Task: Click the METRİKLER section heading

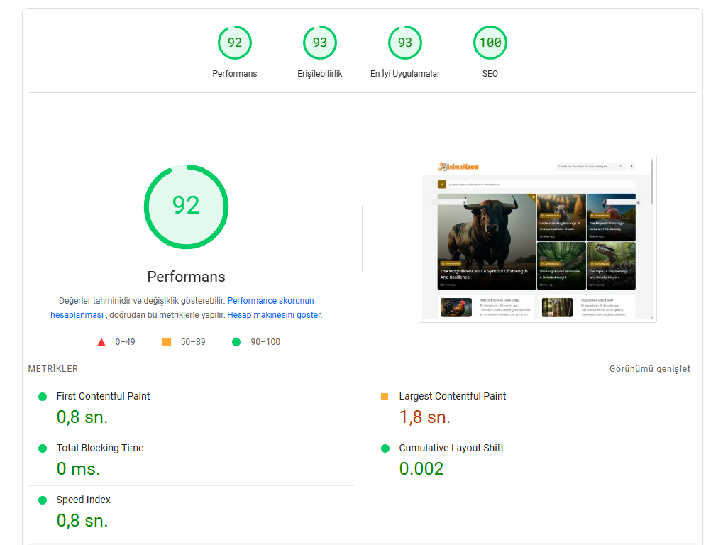Action: click(53, 369)
